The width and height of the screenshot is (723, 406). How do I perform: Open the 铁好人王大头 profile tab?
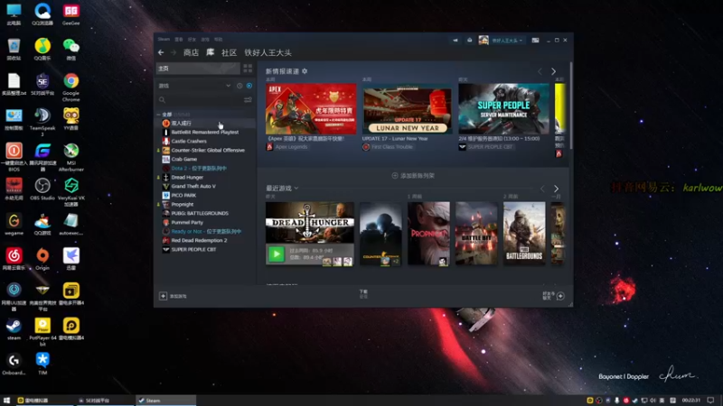(x=268, y=52)
